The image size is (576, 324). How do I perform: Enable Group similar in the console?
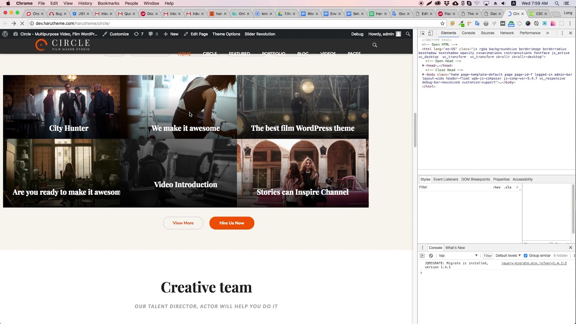[x=525, y=255]
